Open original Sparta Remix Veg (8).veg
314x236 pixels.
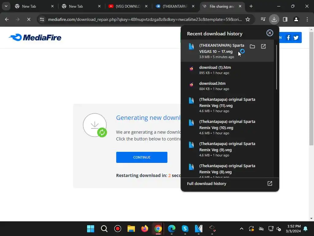pyautogui.click(x=227, y=170)
